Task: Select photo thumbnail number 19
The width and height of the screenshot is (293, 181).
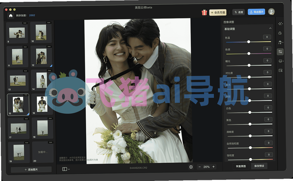Action: point(19,152)
